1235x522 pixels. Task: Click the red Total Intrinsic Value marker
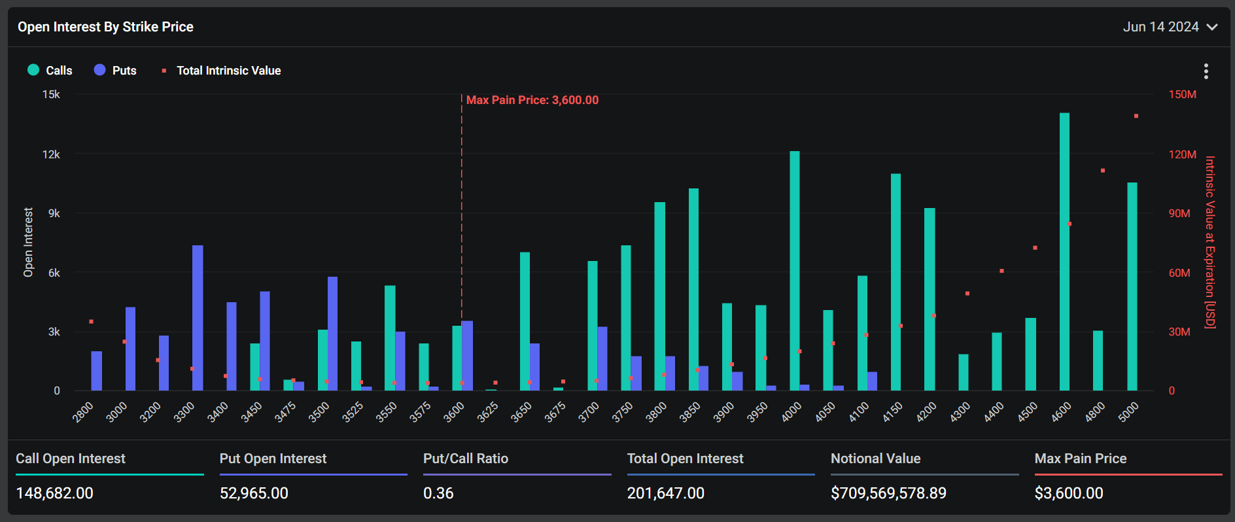[164, 71]
